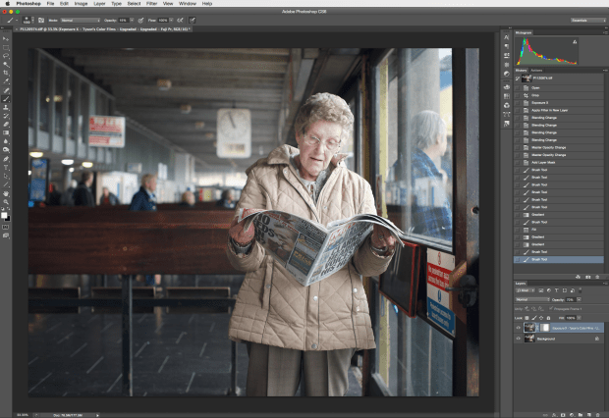Select the Crop tool
Screen dimensions: 609x418
6,72
